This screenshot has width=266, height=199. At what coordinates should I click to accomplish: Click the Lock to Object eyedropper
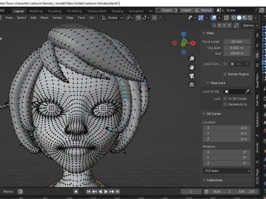pyautogui.click(x=247, y=91)
